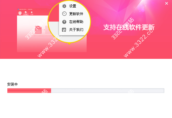Click the red document file icon in preview
This screenshot has height=118, width=172.
(38, 30)
